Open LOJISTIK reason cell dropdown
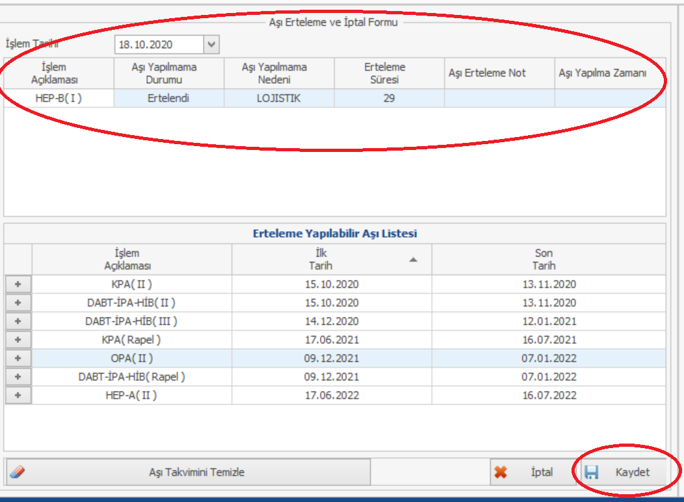 pyautogui.click(x=279, y=99)
